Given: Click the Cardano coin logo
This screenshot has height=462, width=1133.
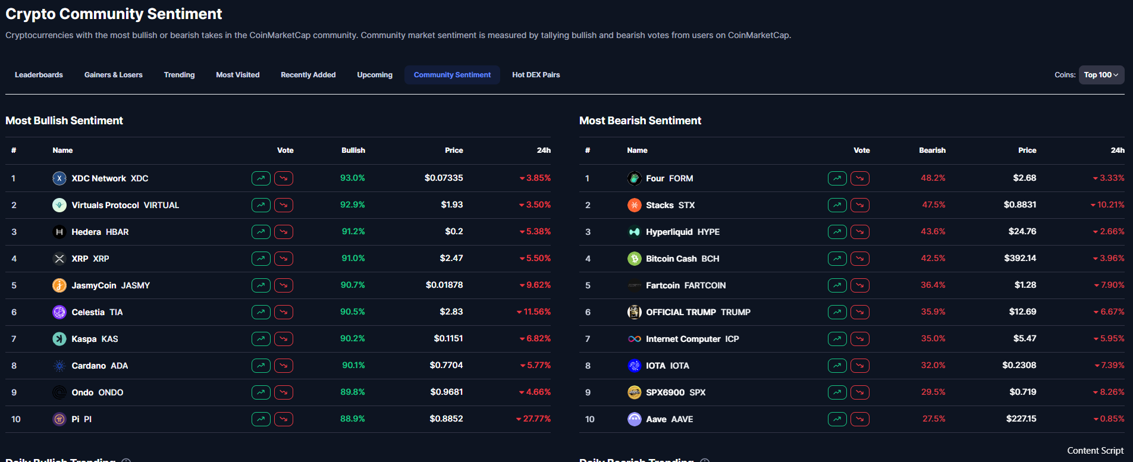Looking at the screenshot, I should (x=59, y=366).
